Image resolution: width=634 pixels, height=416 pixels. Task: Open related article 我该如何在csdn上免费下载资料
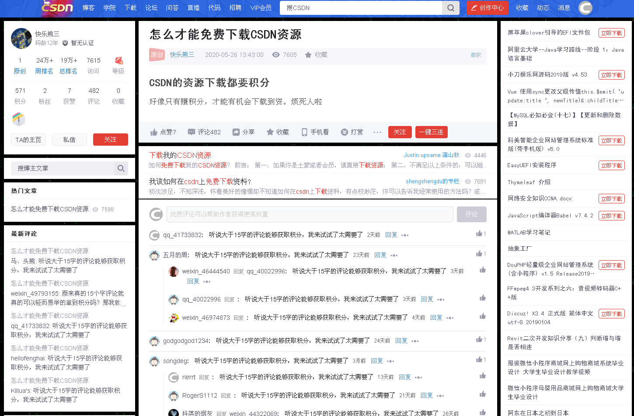coord(200,182)
